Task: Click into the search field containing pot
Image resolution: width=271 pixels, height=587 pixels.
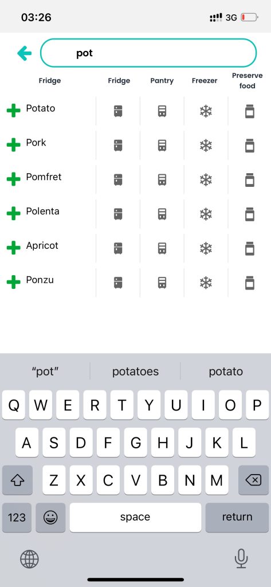Action: pyautogui.click(x=148, y=53)
